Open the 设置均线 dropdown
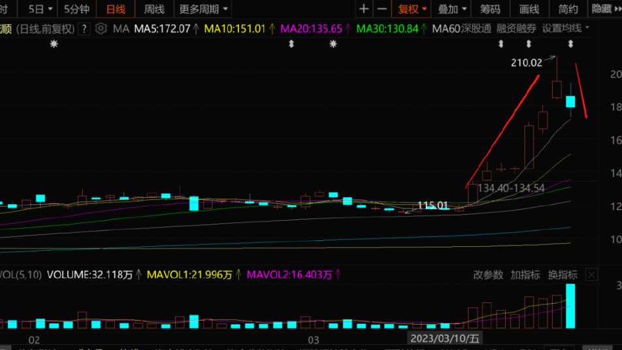622x350 pixels. pos(565,29)
